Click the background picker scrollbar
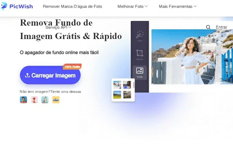The image size is (233, 152). pyautogui.click(x=134, y=85)
